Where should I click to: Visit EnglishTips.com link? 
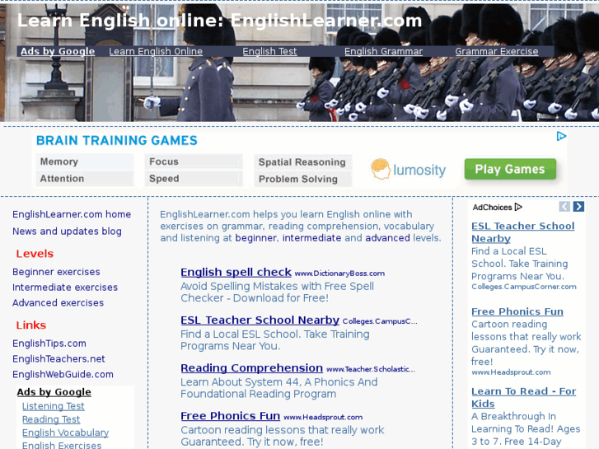coord(49,344)
